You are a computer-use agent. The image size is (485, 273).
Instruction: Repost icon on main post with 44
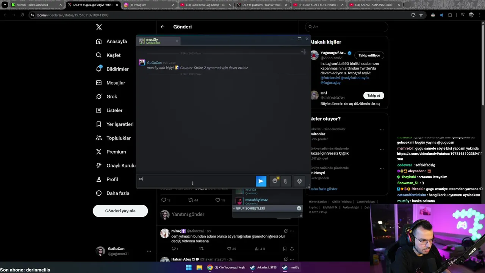191,200
